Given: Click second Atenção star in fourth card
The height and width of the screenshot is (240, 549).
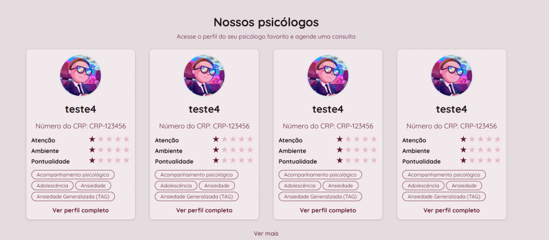Looking at the screenshot, I should [x=472, y=139].
